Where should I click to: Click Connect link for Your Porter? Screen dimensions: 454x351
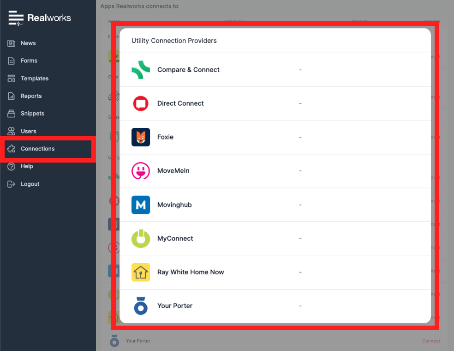coord(431,341)
